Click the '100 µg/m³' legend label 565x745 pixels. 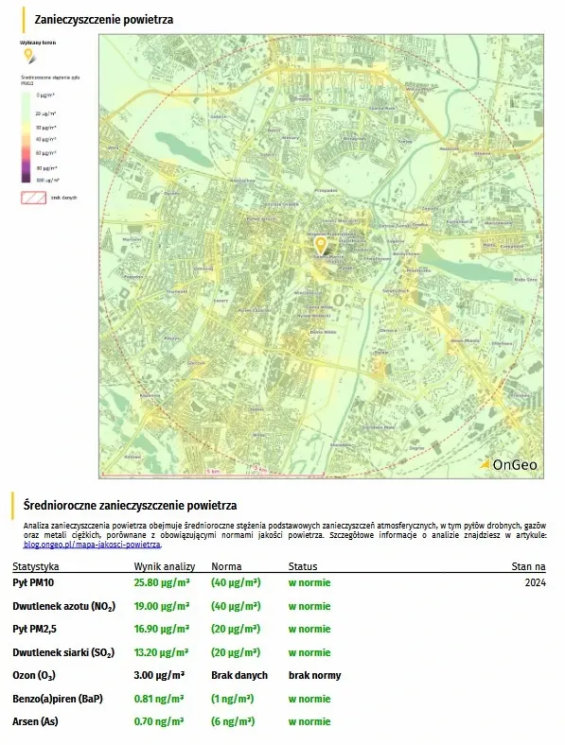pos(47,181)
